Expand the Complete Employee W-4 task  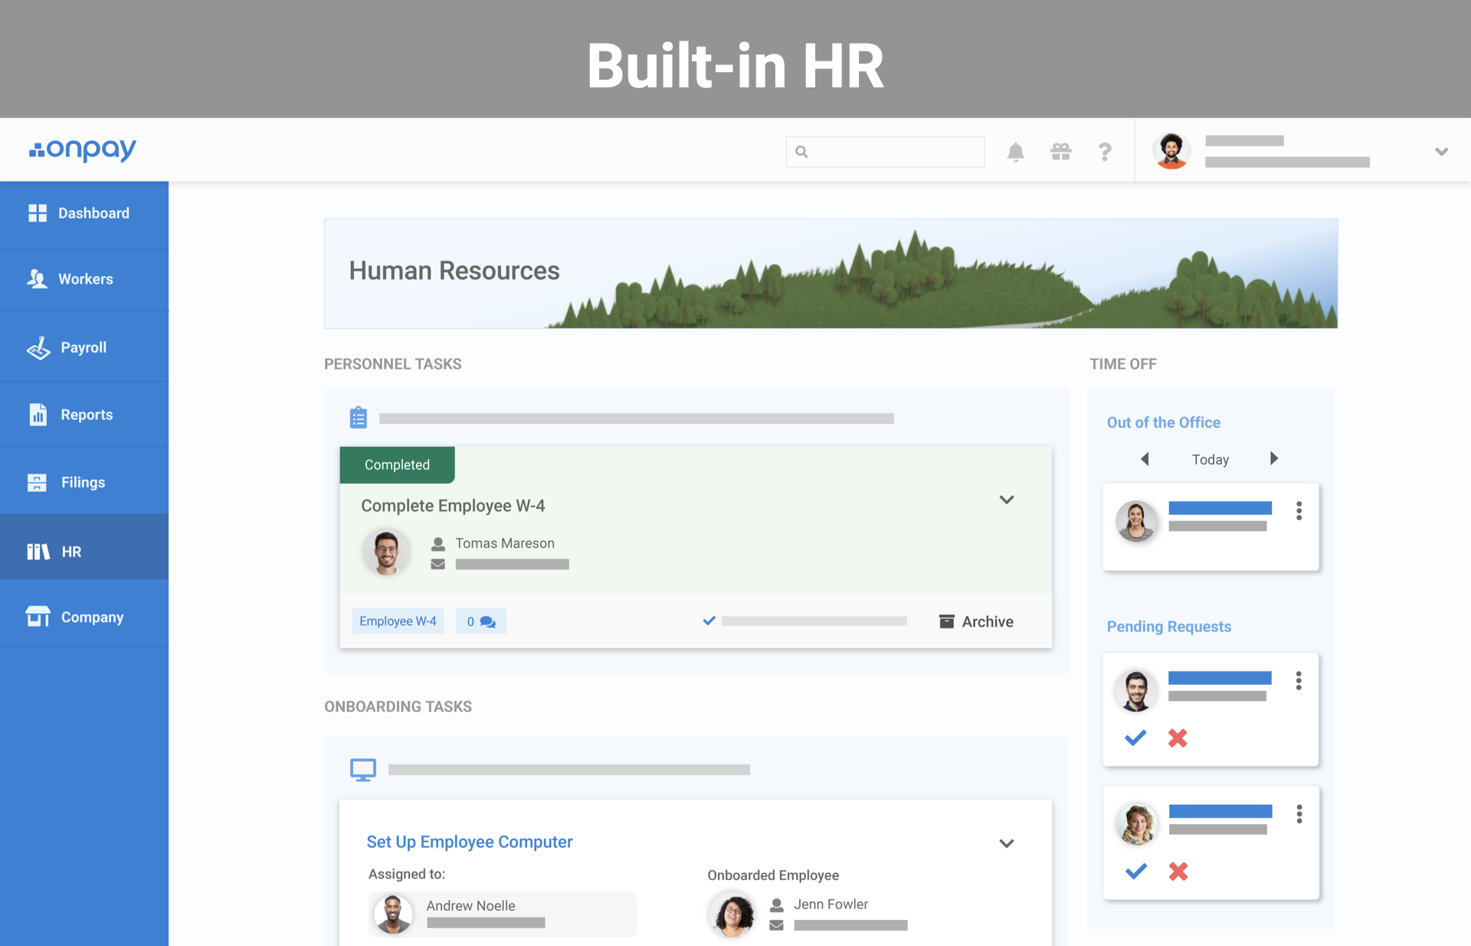coord(1006,500)
